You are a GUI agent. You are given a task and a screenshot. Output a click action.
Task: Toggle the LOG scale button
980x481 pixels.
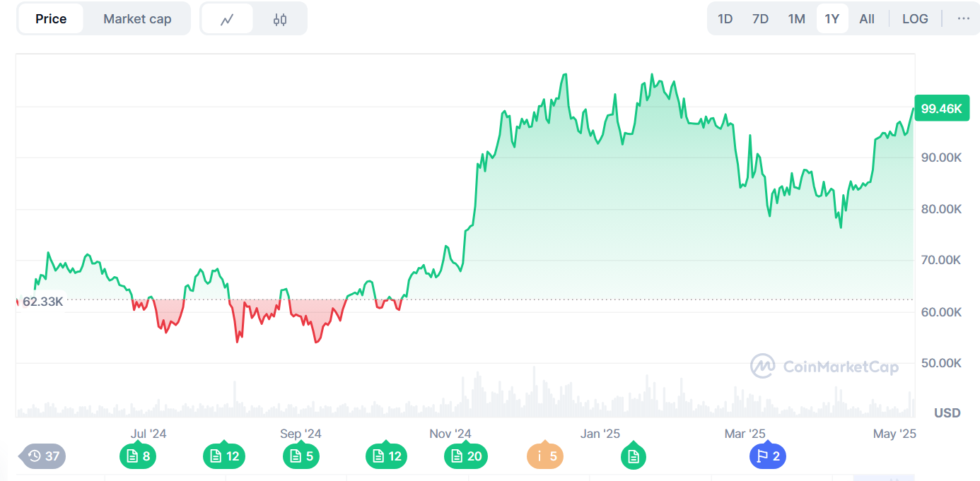click(x=915, y=19)
